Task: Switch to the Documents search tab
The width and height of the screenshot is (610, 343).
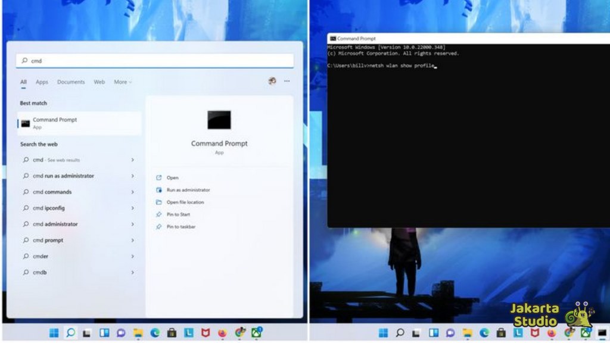Action: [71, 82]
